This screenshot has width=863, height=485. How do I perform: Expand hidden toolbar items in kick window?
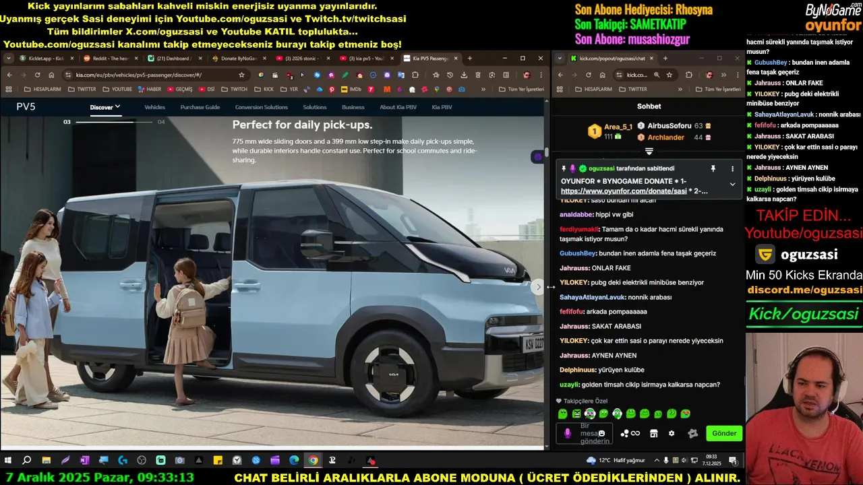(723, 75)
